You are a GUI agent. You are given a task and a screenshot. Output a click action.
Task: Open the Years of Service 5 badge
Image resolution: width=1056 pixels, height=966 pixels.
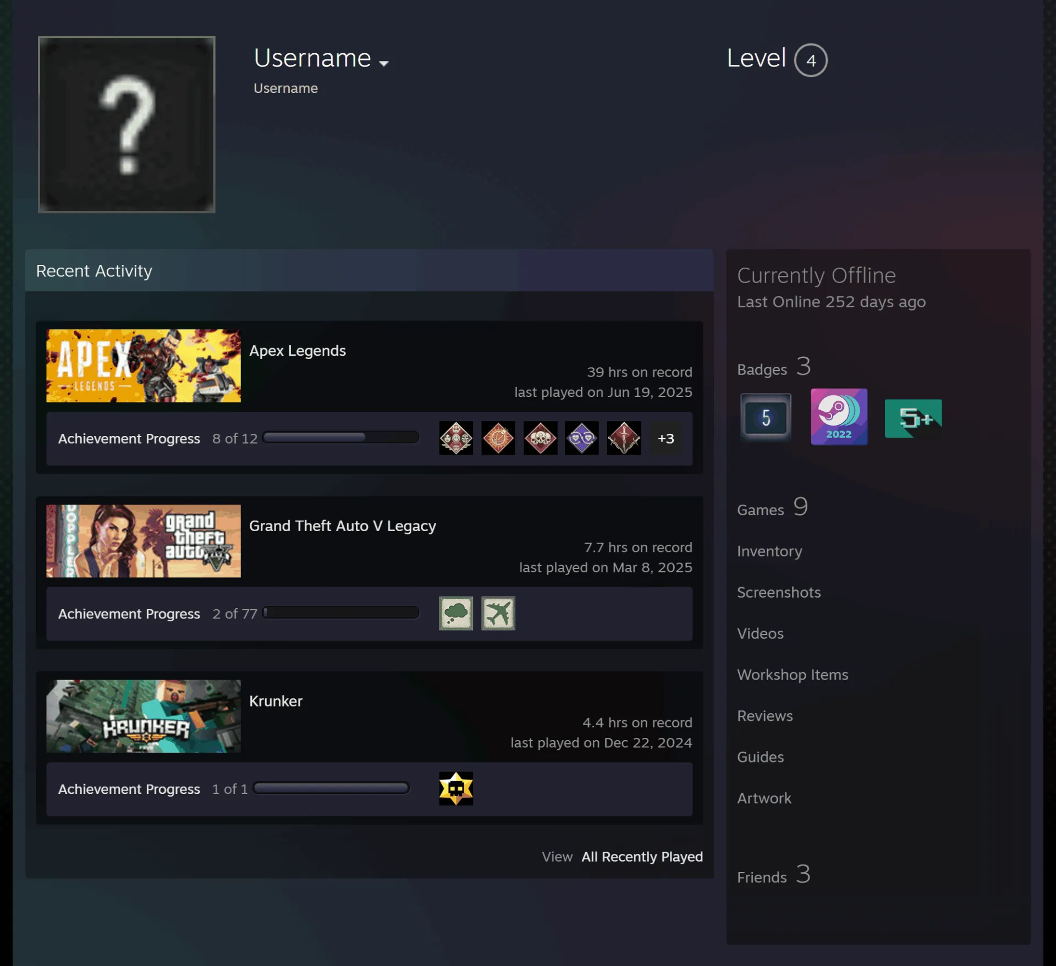point(766,417)
